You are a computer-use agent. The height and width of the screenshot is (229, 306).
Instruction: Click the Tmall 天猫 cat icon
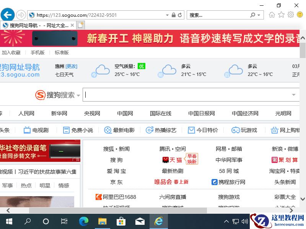pos(165,160)
